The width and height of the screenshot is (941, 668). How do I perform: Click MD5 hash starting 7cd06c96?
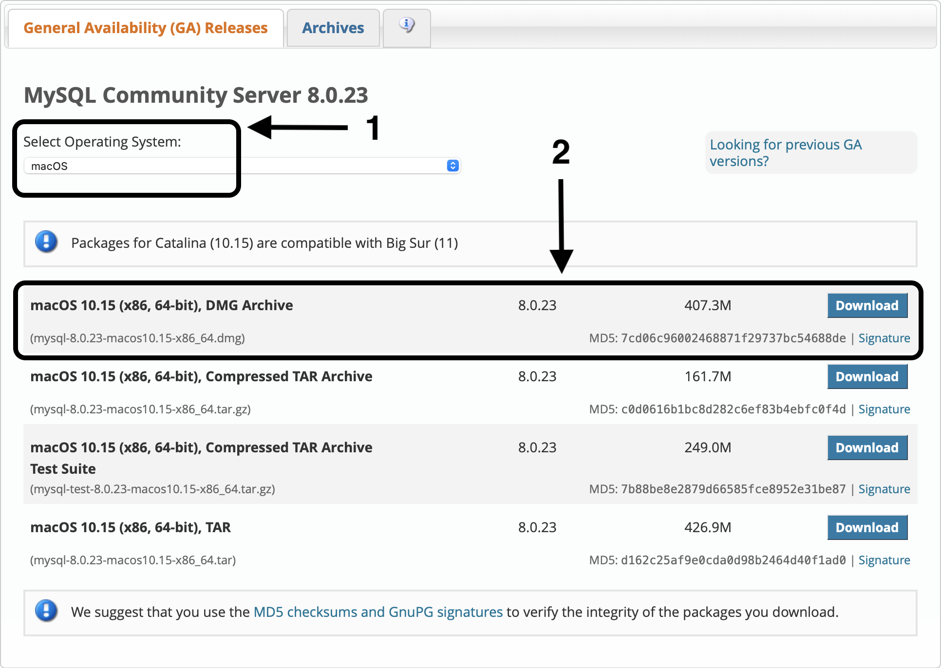pos(734,338)
